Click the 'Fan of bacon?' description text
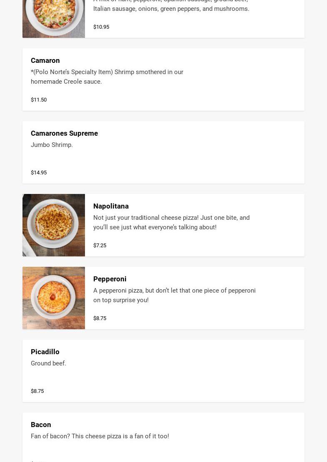The image size is (327, 462). pos(100,436)
